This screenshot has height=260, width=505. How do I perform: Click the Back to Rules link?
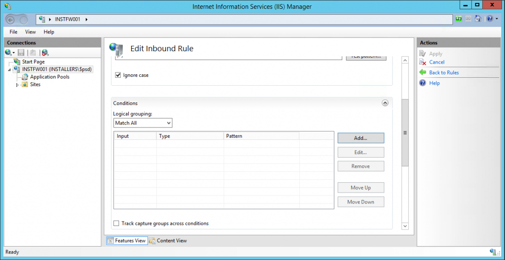[444, 73]
